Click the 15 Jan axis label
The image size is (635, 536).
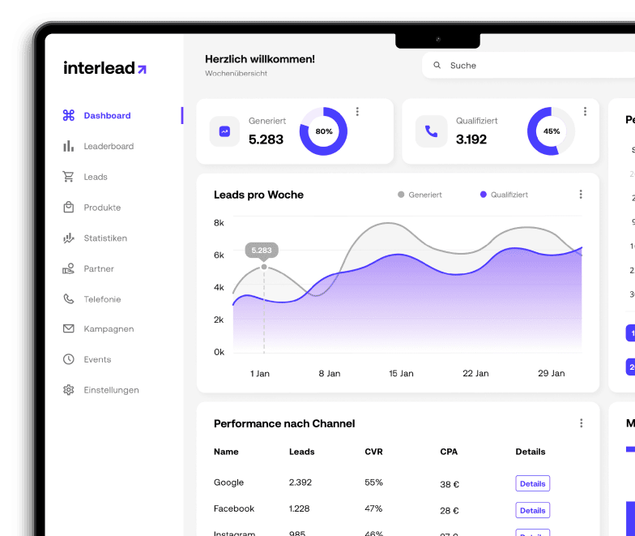[x=401, y=373]
